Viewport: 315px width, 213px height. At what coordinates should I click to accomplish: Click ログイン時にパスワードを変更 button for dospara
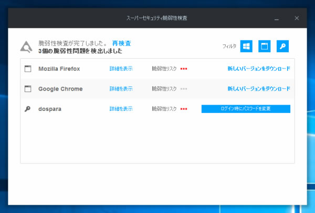(x=246, y=109)
